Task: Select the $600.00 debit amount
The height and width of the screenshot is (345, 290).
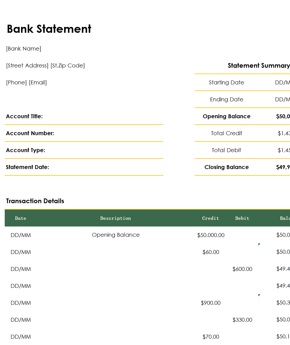Action: tap(242, 269)
